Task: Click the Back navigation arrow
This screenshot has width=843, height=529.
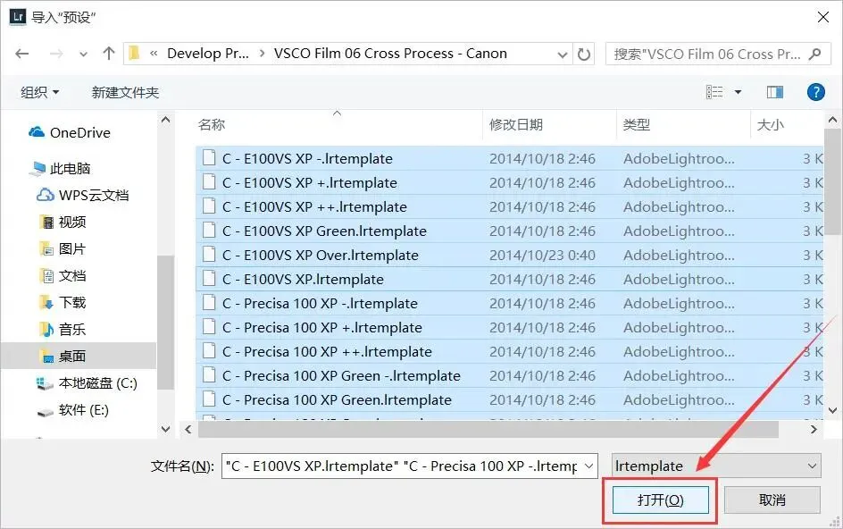Action: [22, 54]
